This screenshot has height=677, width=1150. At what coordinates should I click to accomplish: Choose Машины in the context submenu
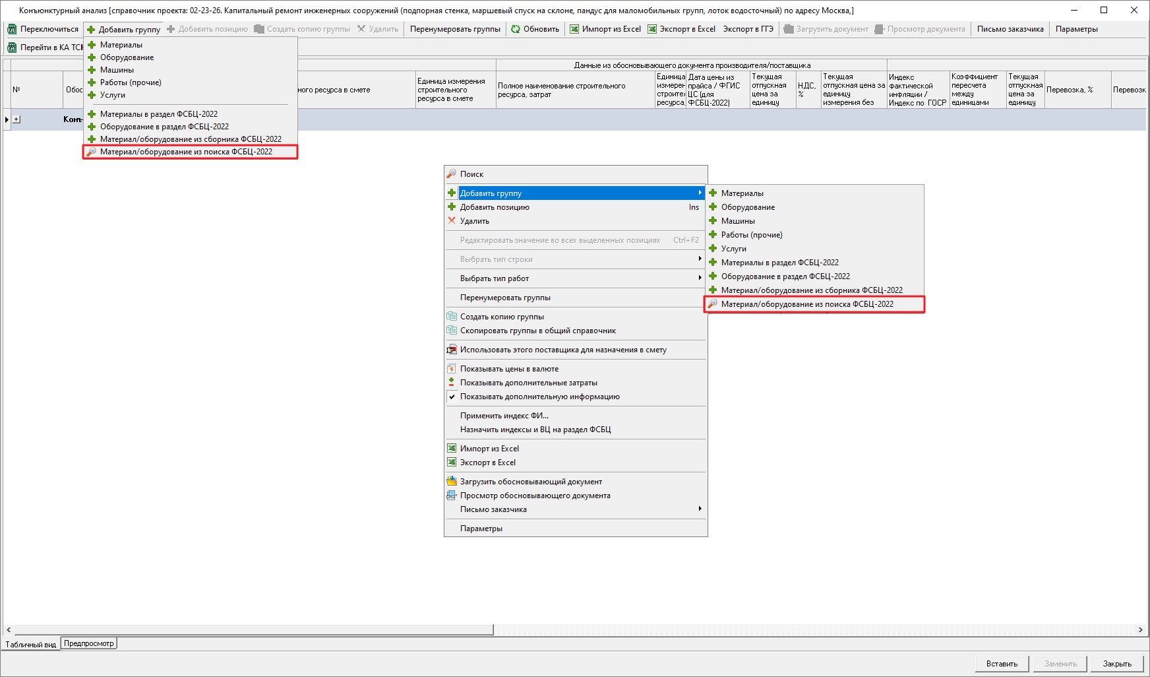(814, 221)
